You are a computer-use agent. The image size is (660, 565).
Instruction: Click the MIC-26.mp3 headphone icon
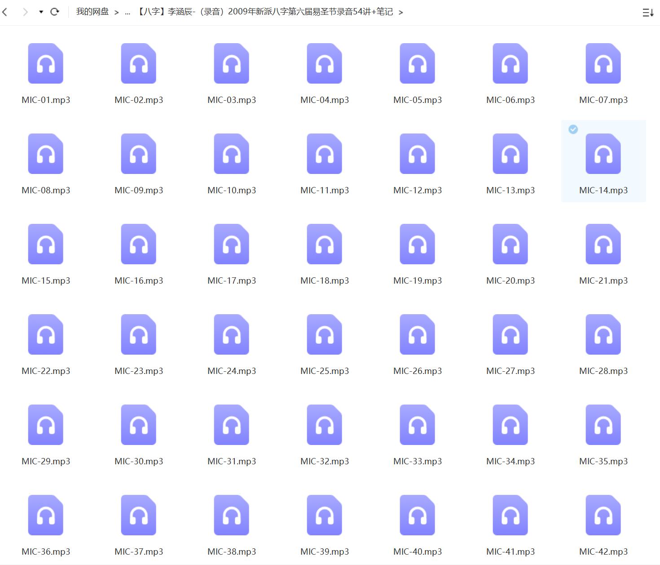pos(418,335)
